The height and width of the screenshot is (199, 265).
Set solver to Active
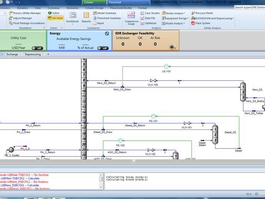(x=53, y=13)
